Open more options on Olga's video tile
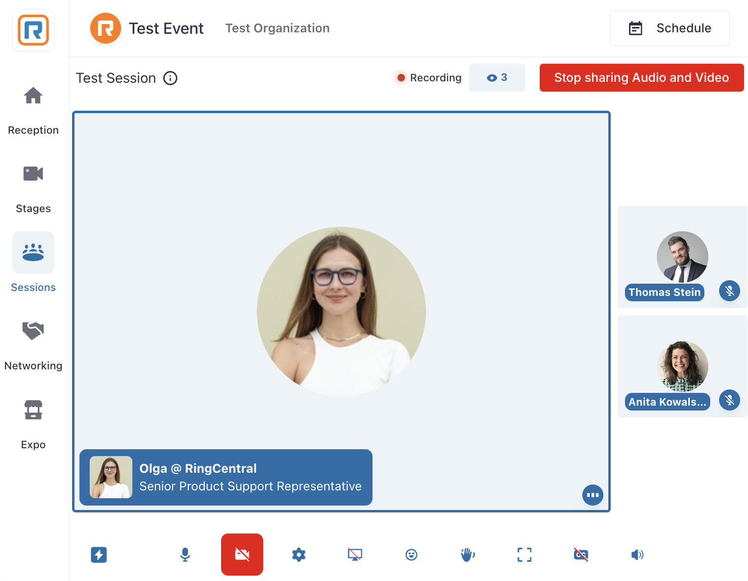The width and height of the screenshot is (748, 581). coord(593,495)
